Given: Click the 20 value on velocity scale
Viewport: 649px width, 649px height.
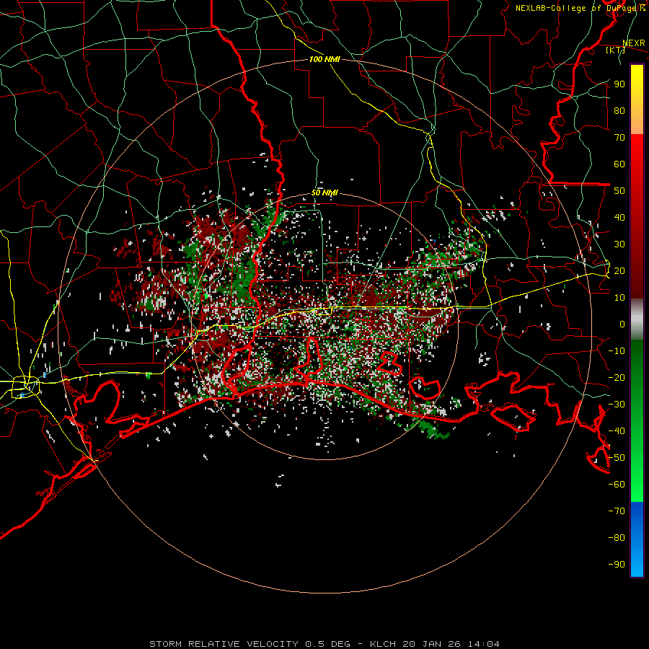Looking at the screenshot, I should click(619, 270).
